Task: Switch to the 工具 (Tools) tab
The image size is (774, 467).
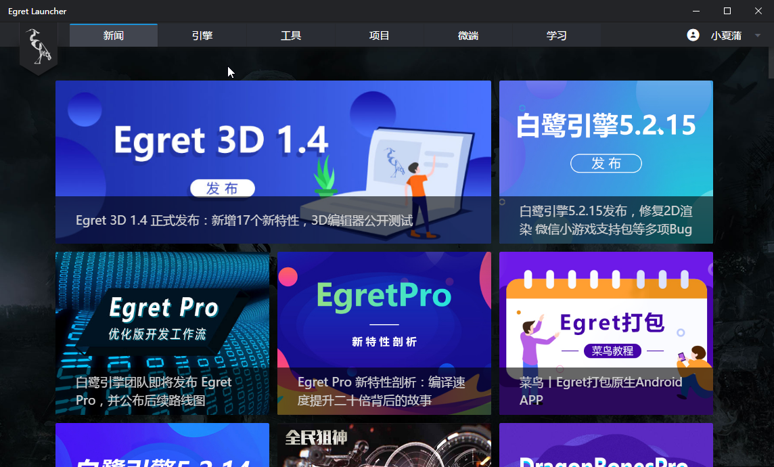Action: coord(291,35)
